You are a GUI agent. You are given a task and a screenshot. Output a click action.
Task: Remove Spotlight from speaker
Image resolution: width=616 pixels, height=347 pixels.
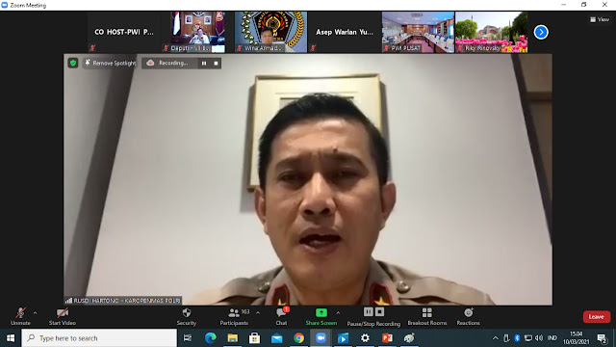110,63
